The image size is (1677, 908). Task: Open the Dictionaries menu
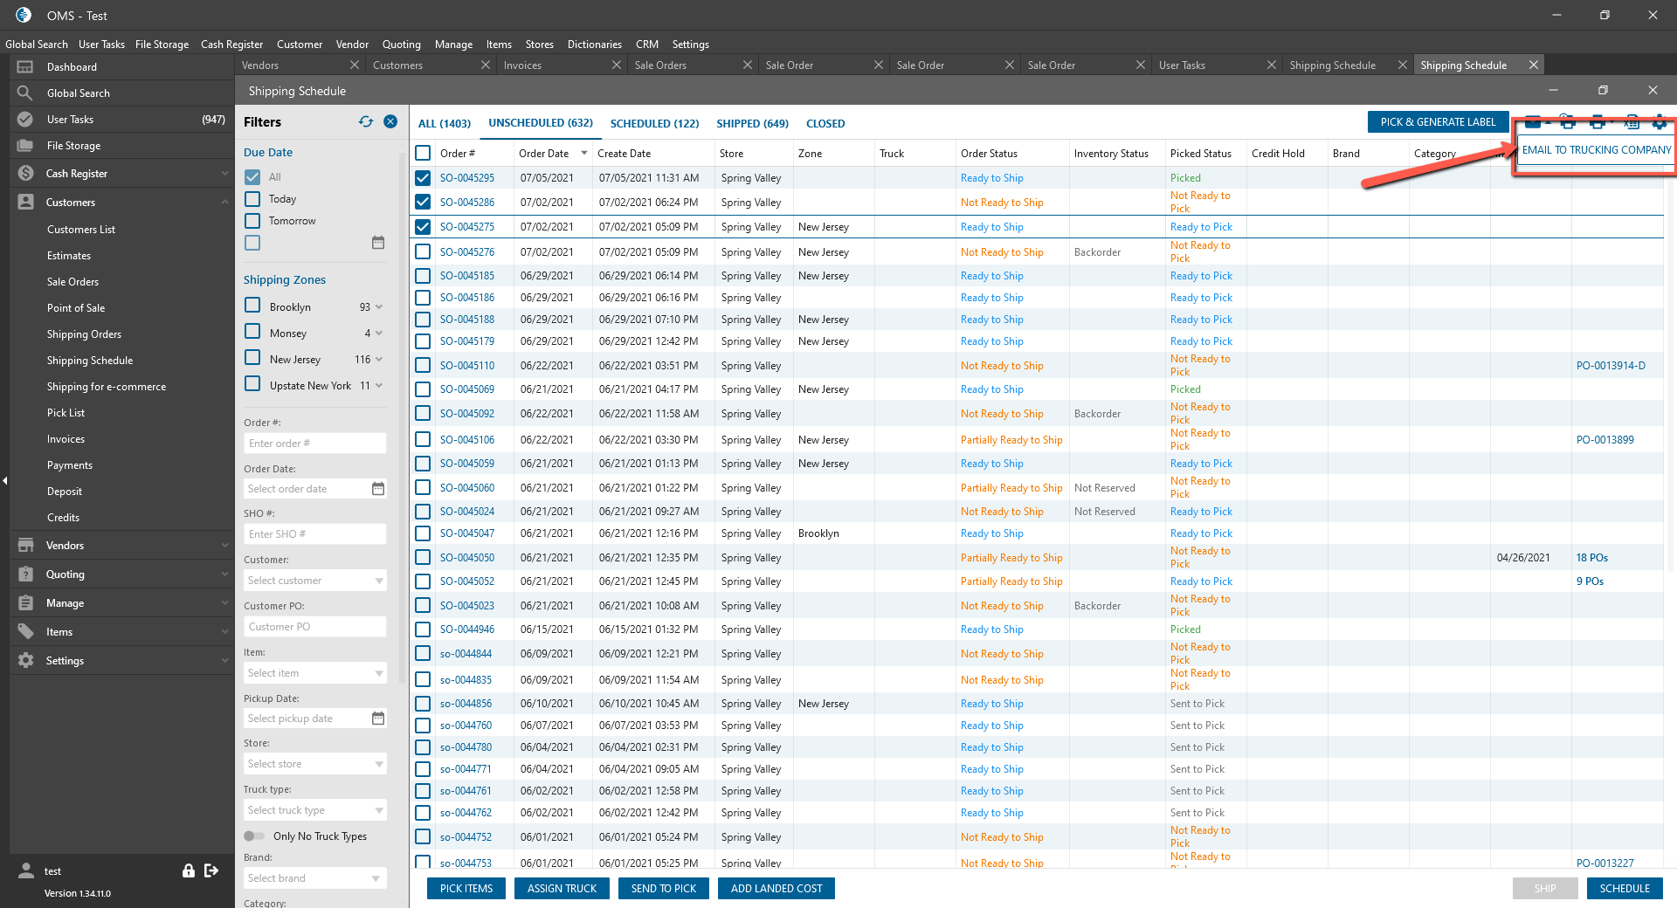(x=594, y=45)
